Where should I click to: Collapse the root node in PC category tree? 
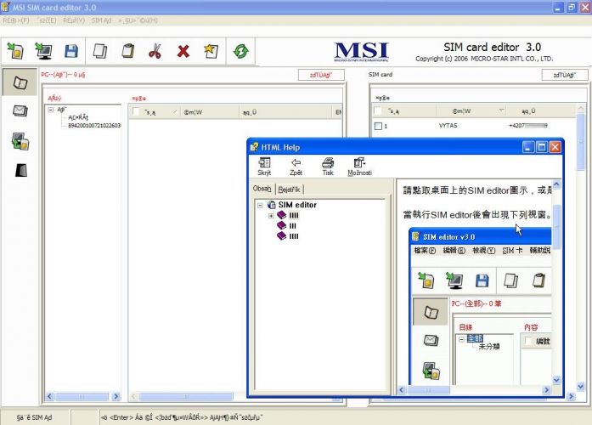tap(51, 110)
